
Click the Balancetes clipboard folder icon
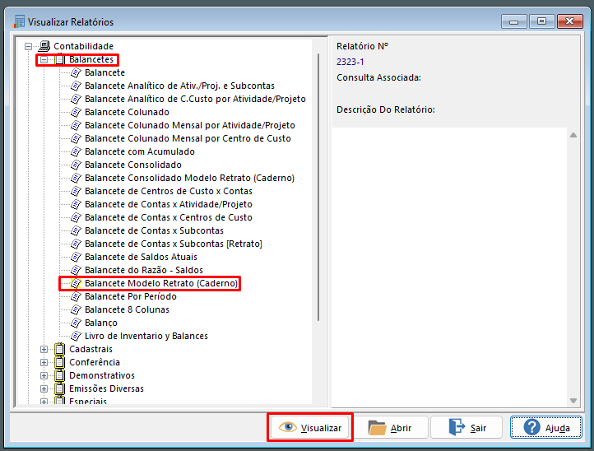(60, 59)
